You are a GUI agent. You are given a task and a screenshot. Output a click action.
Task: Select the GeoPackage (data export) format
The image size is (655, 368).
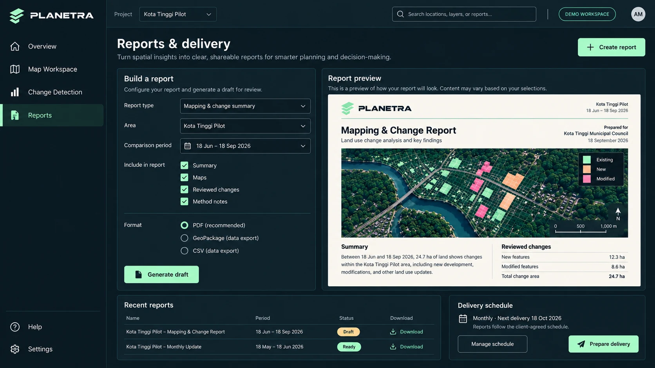pyautogui.click(x=184, y=238)
